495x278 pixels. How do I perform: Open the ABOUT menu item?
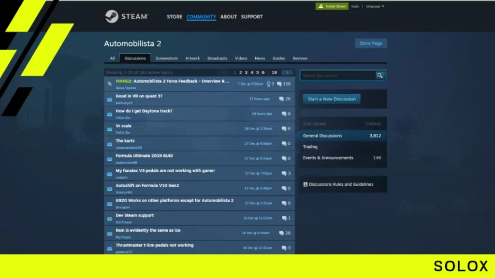[229, 17]
